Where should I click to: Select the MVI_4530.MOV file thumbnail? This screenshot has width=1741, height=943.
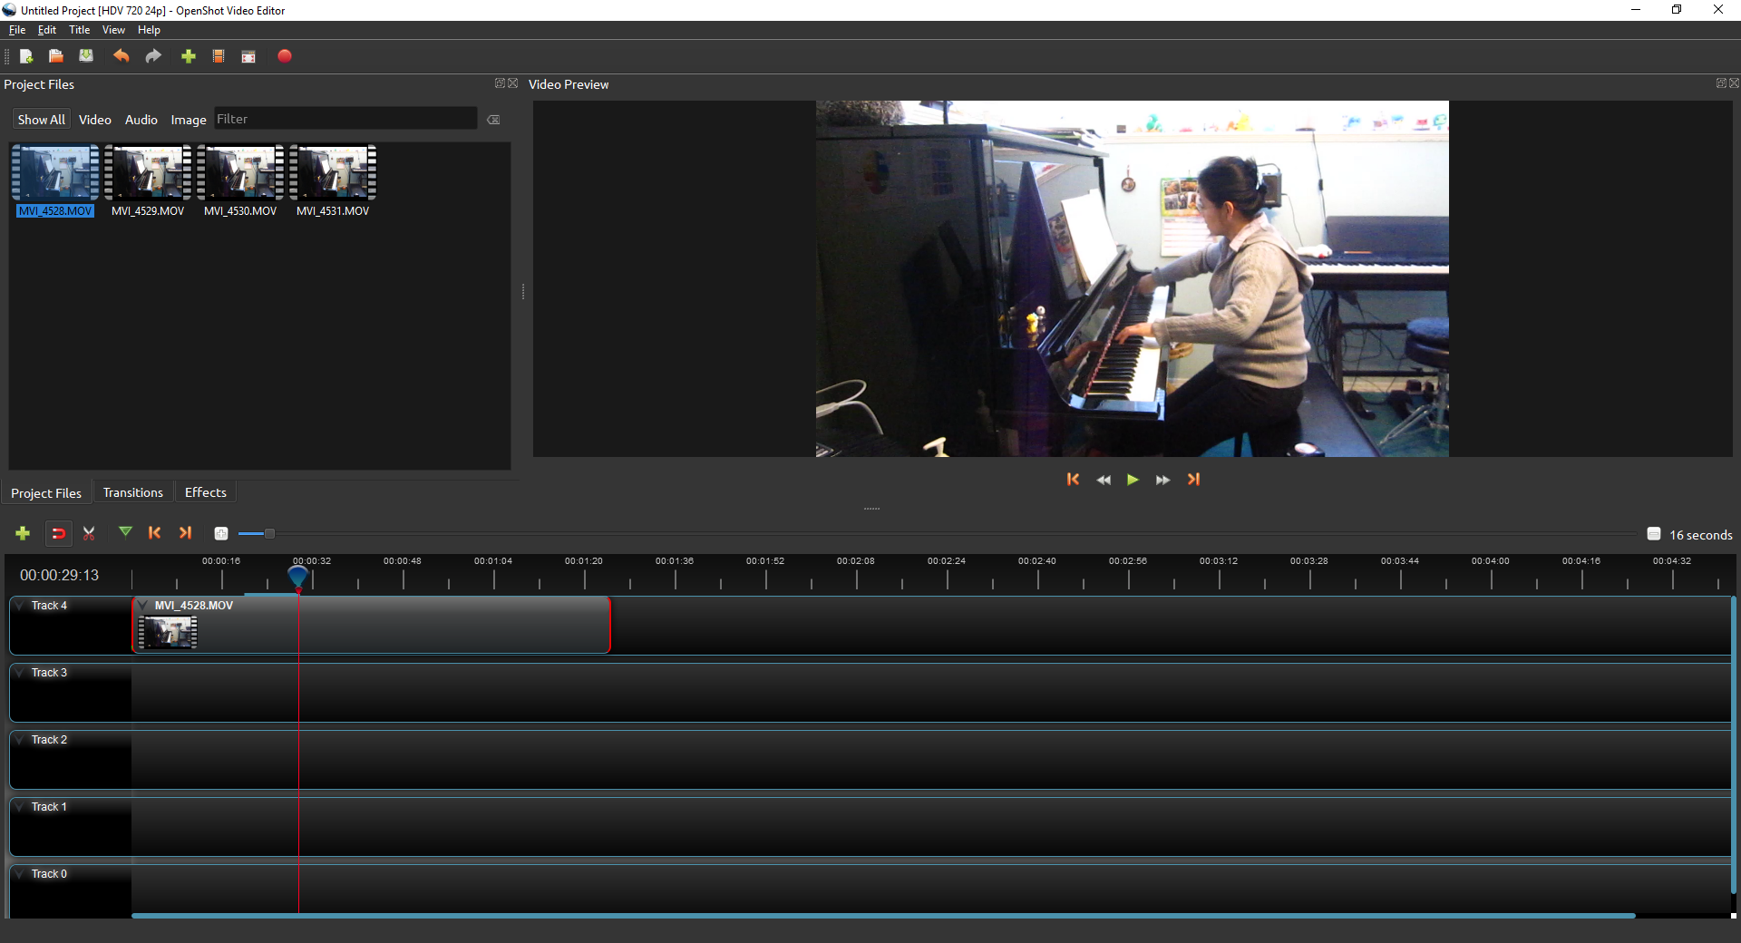pos(240,181)
